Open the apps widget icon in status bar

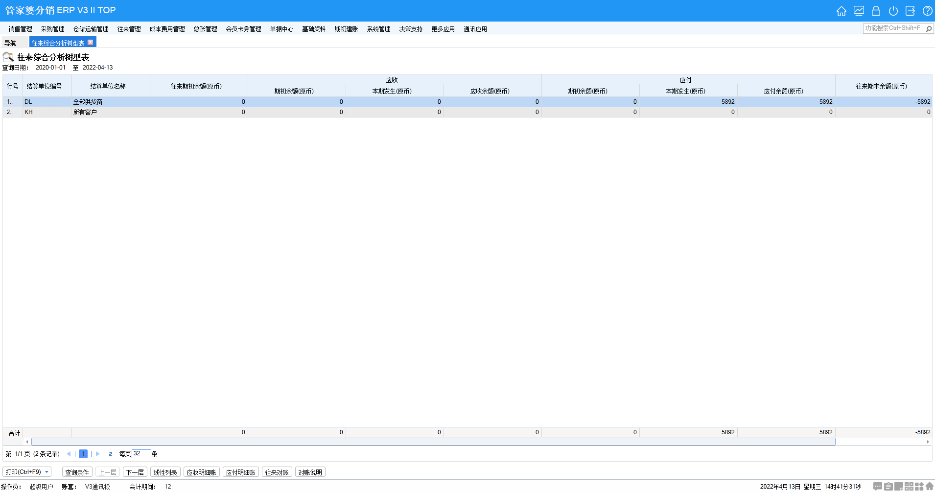(919, 486)
